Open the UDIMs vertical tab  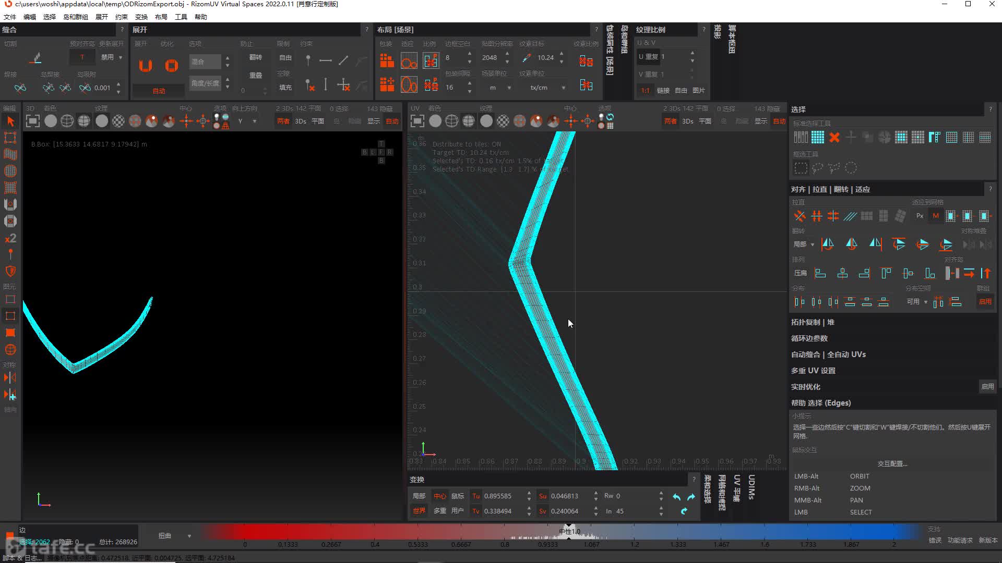coord(751,487)
